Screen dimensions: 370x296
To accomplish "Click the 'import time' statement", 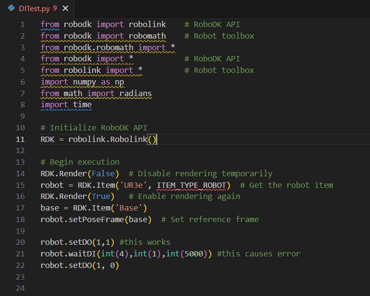I will 66,104.
